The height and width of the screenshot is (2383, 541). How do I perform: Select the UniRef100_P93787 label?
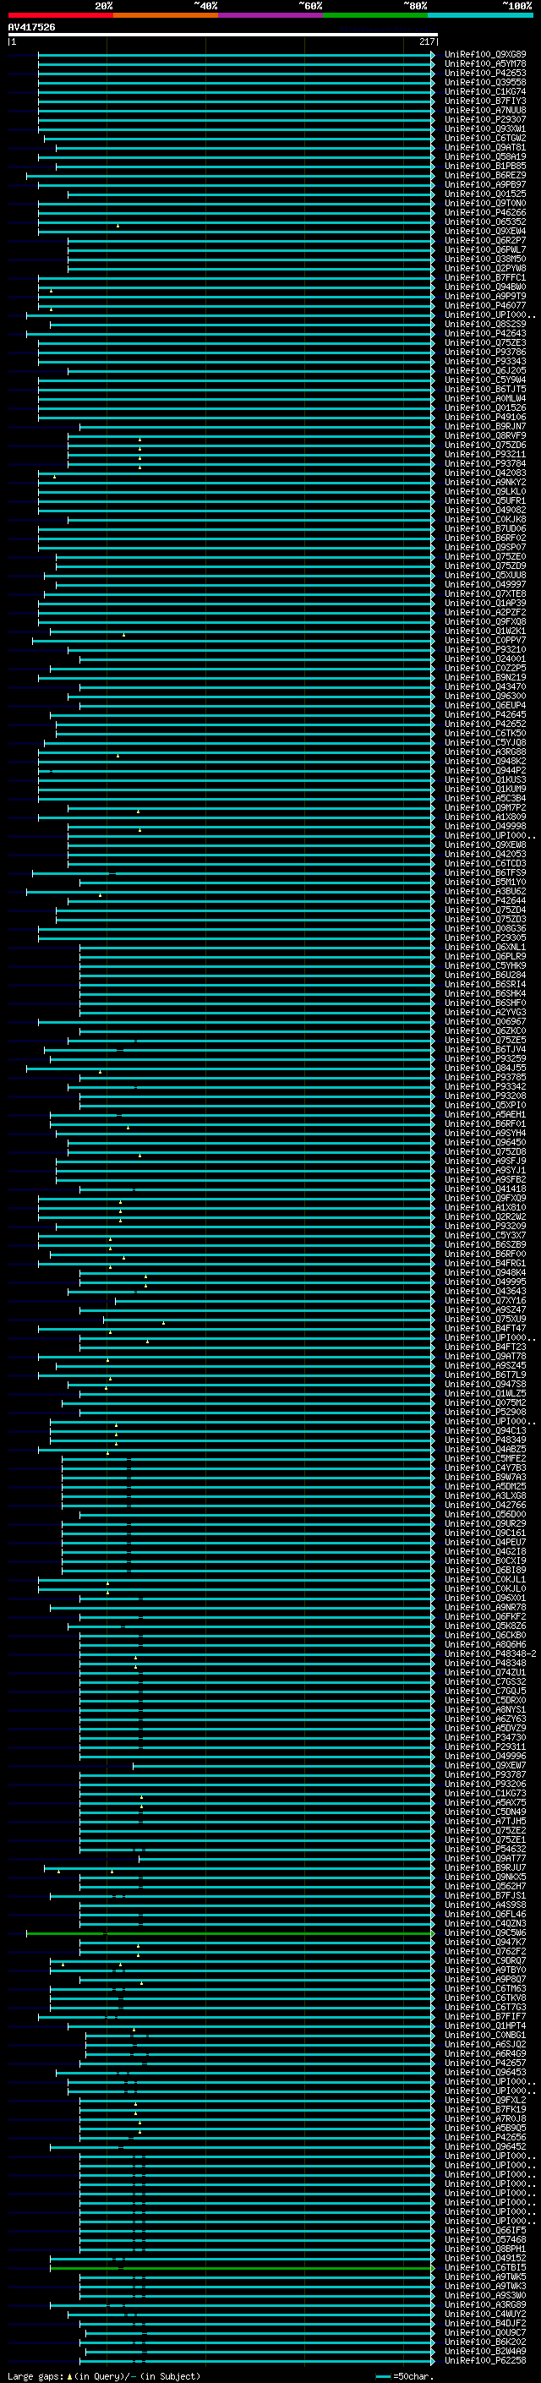click(485, 1775)
